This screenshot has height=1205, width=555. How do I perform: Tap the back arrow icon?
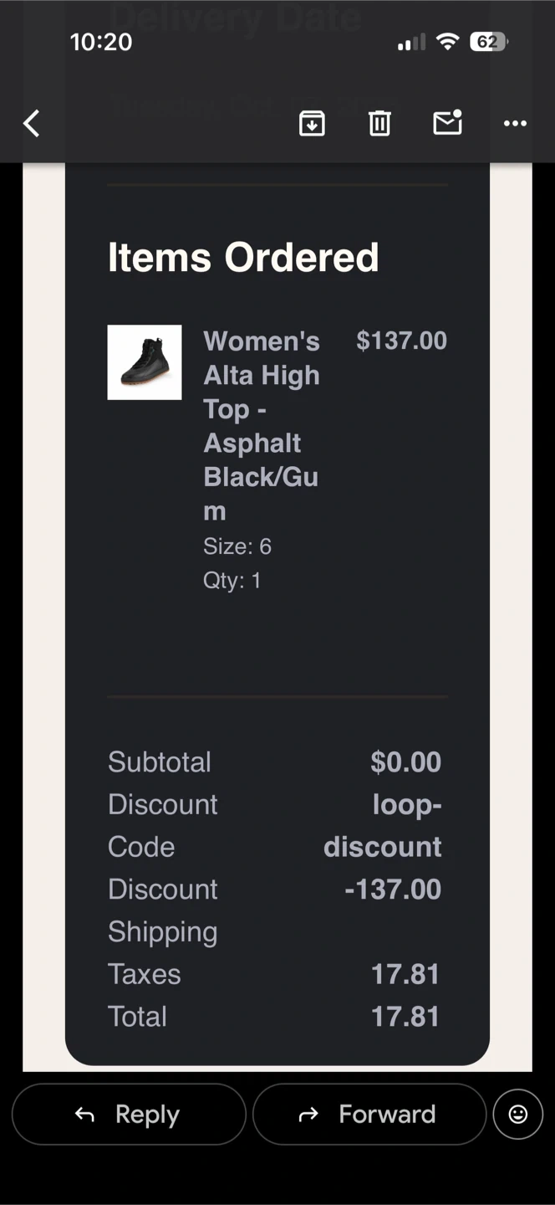(x=32, y=124)
